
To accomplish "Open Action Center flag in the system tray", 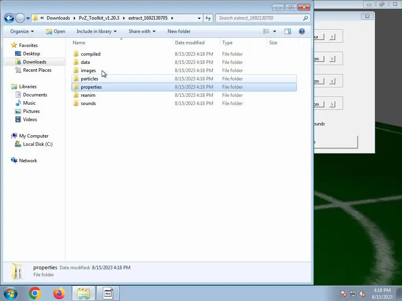I will click(343, 294).
